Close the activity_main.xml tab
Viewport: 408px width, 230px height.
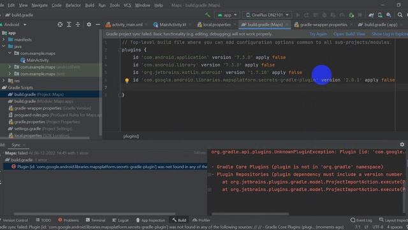tap(146, 24)
